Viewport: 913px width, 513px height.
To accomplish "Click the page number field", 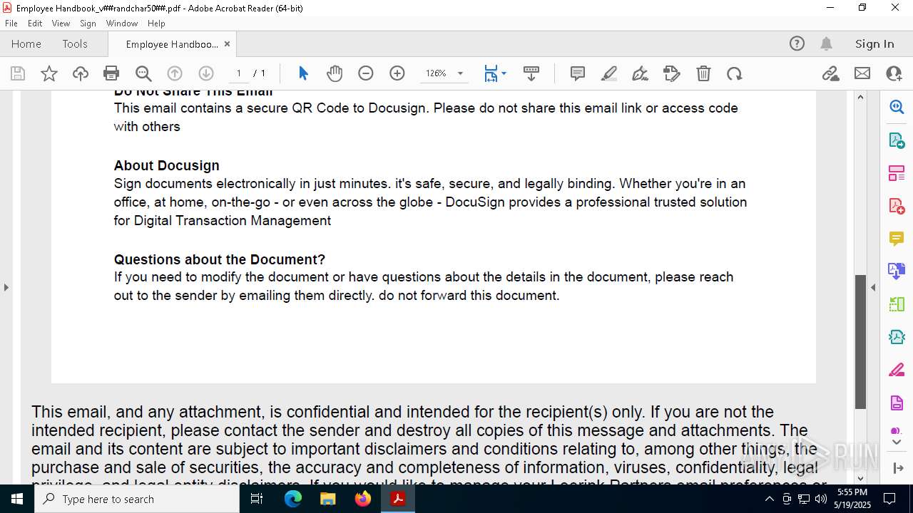I will (238, 73).
